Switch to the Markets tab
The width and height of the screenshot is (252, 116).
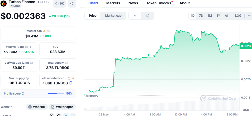click(113, 3)
